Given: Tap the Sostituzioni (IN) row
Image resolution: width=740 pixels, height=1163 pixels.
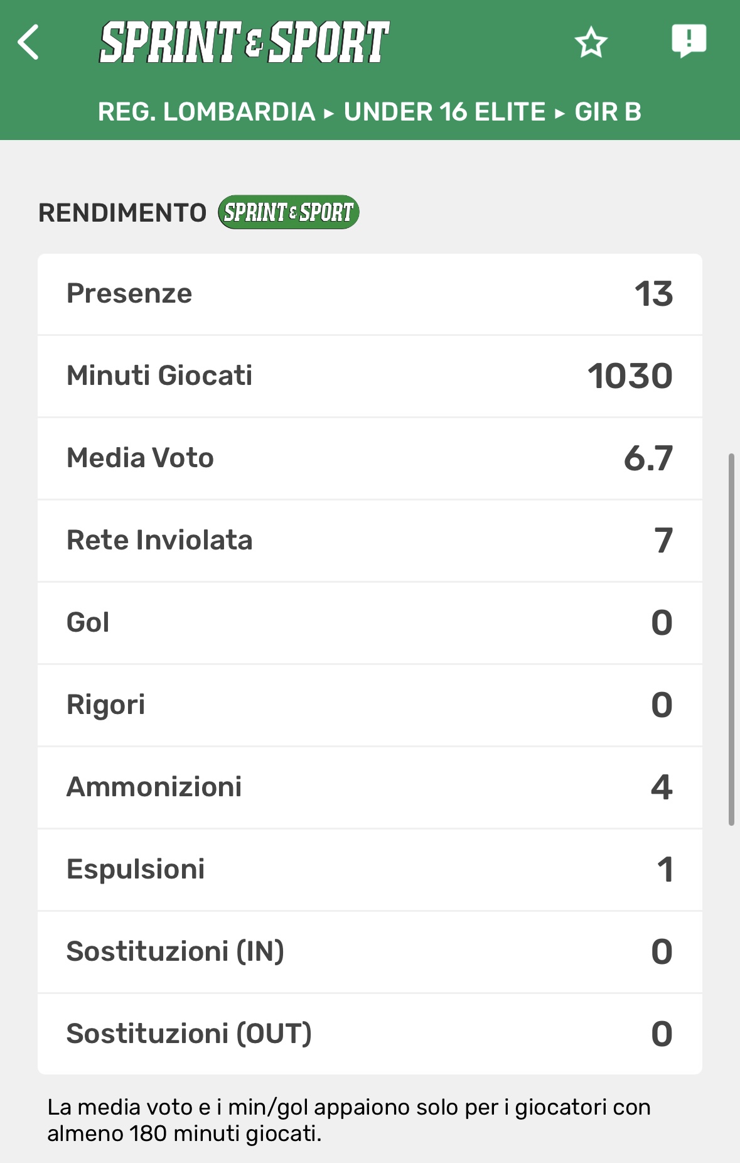Looking at the screenshot, I should pyautogui.click(x=370, y=952).
